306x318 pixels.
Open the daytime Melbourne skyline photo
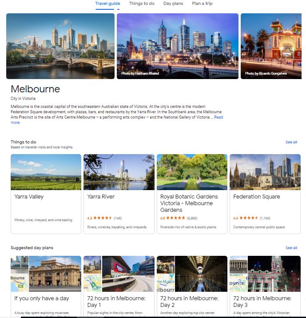coord(60,46)
